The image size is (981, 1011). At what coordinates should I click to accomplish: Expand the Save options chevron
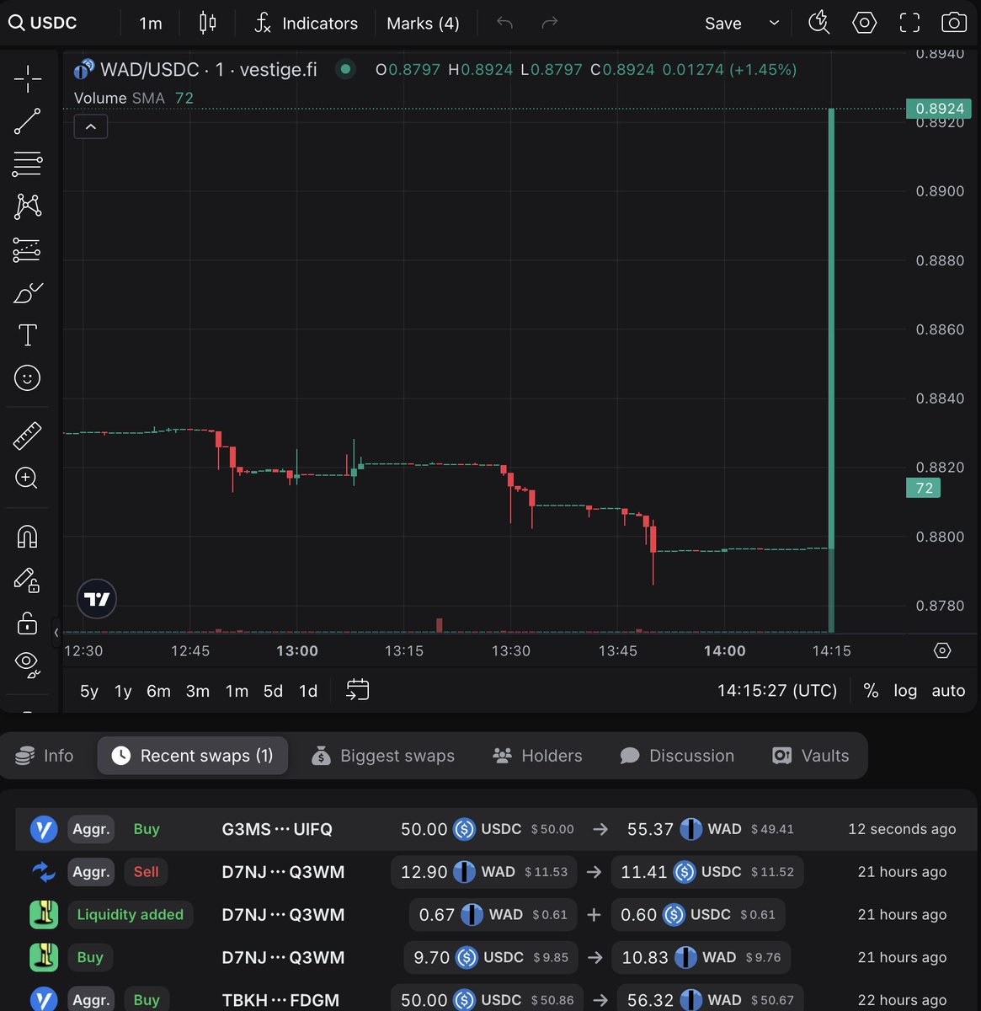[774, 23]
